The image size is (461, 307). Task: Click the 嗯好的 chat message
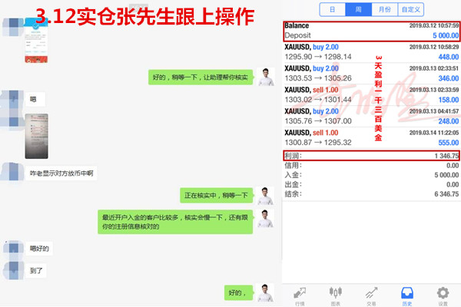(39, 249)
